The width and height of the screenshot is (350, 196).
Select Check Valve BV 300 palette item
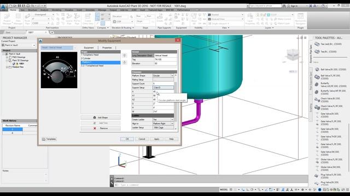330,100
